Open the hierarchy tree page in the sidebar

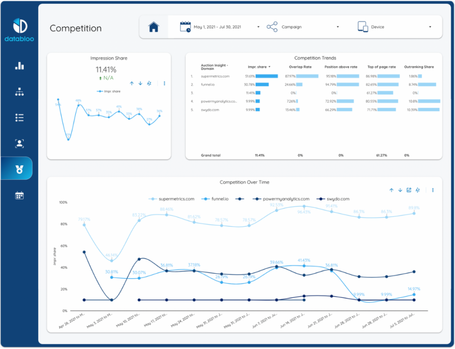(x=20, y=92)
